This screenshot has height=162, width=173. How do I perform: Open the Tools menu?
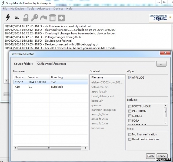31,9
